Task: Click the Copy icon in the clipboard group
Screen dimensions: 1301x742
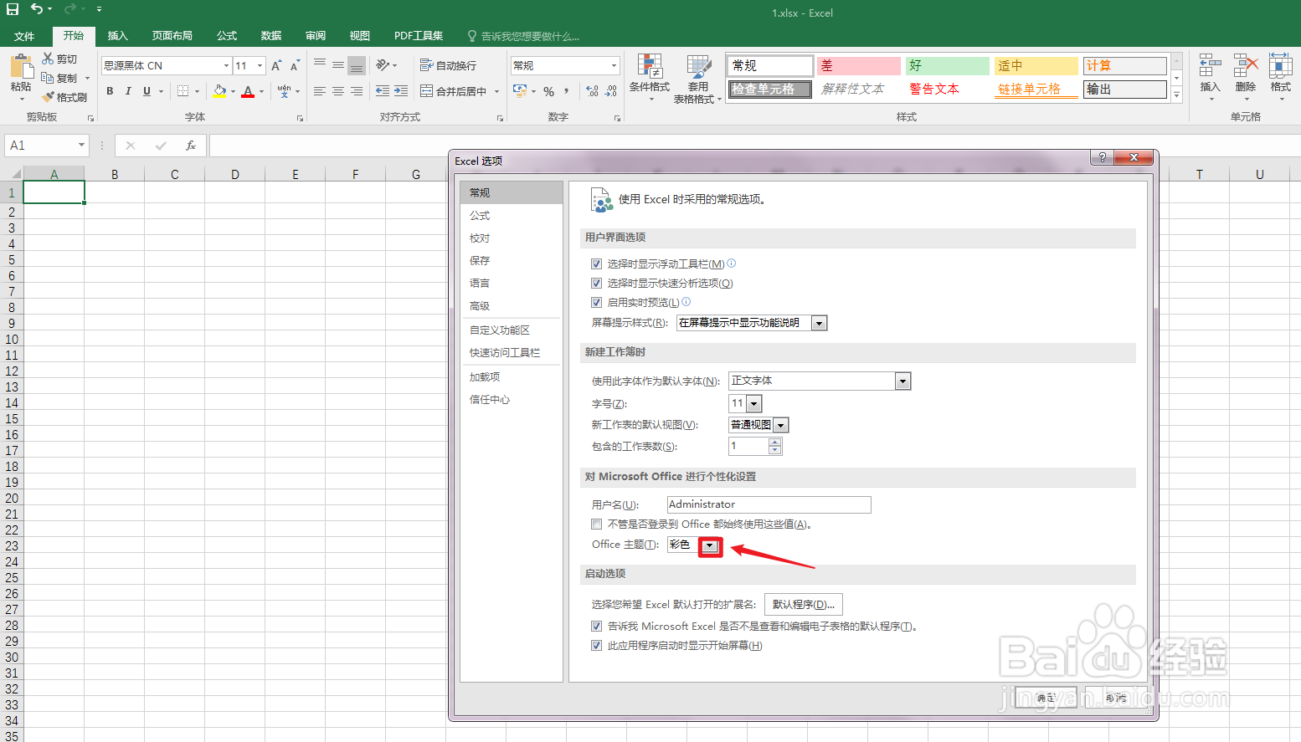Action: point(48,78)
